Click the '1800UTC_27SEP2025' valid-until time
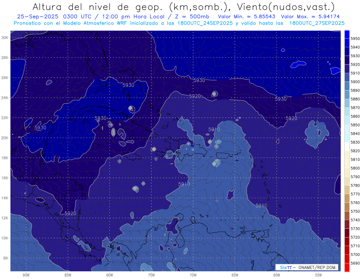361x279 pixels. click(317, 23)
